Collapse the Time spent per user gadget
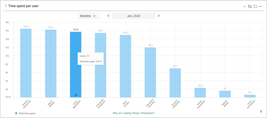267x118 pixels. pyautogui.click(x=245, y=6)
